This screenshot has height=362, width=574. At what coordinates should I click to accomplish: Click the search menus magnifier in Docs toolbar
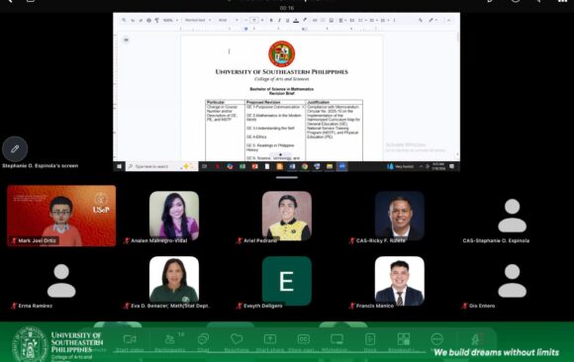[124, 20]
